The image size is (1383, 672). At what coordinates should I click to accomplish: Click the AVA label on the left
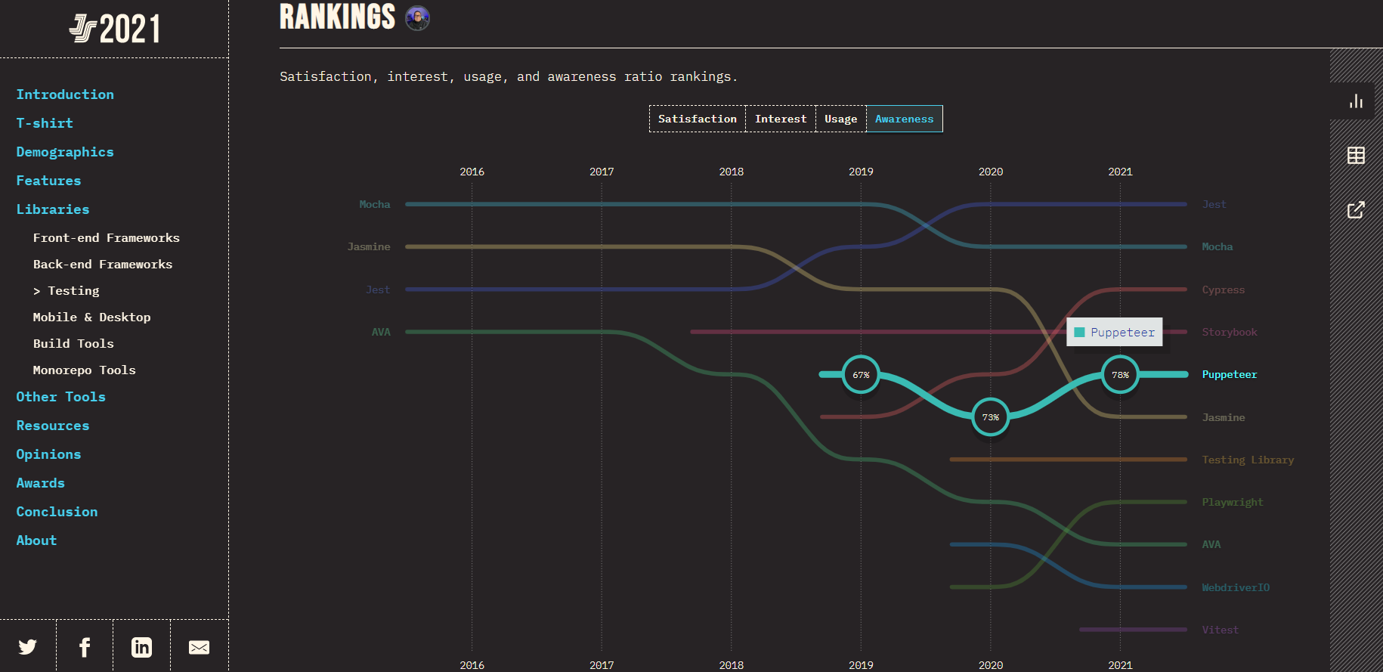click(381, 332)
